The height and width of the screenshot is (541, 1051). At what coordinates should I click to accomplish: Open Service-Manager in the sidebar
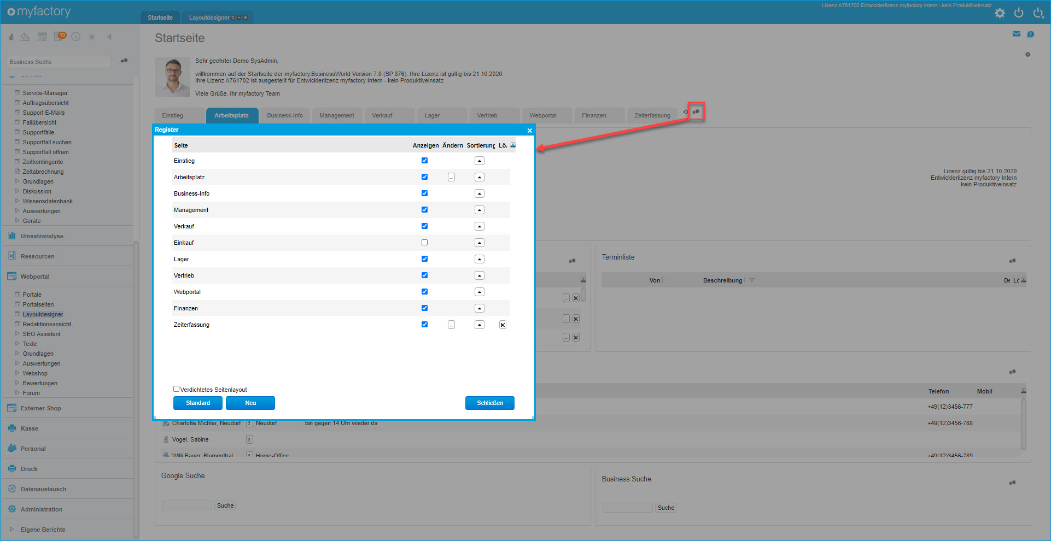45,93
